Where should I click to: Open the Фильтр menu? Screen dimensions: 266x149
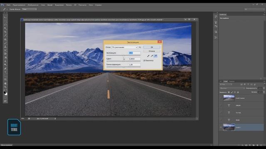coord(69,5)
